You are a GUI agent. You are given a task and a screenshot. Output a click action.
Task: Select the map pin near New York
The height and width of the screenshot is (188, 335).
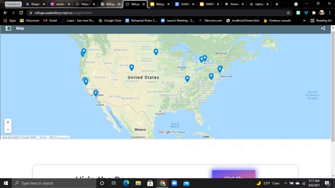click(x=219, y=69)
